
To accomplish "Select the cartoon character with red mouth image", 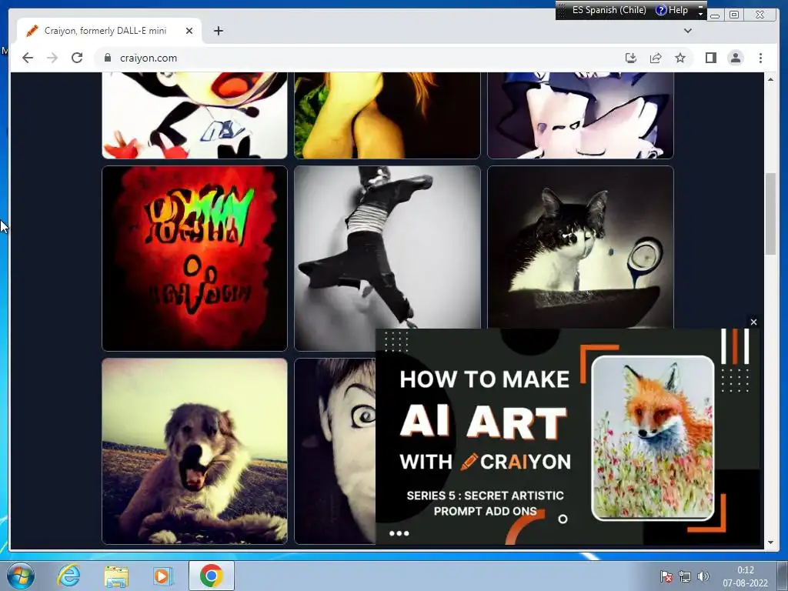I will tap(195, 115).
